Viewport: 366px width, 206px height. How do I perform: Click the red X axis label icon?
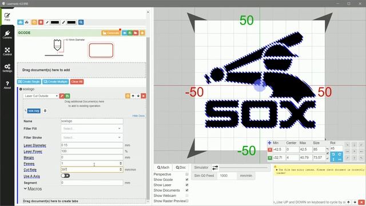(270, 149)
